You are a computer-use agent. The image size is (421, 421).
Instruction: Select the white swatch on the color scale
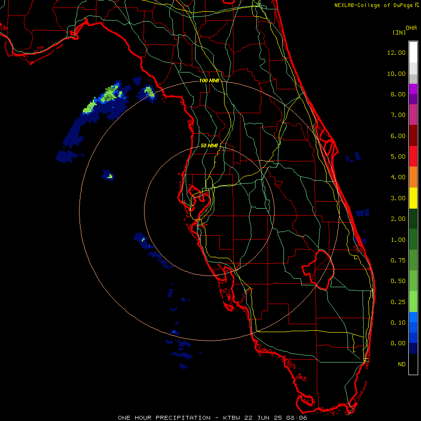click(413, 52)
